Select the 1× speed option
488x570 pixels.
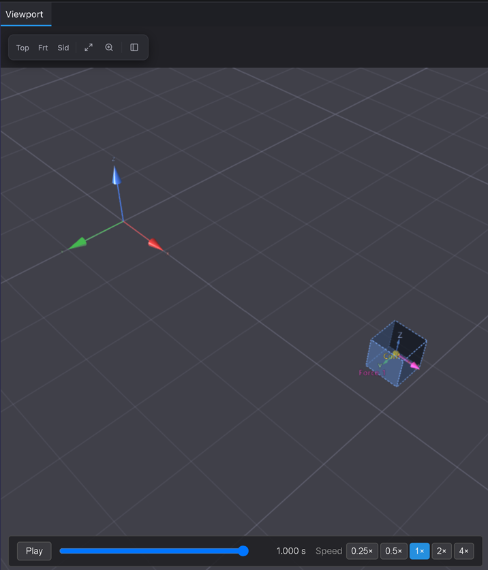click(420, 551)
